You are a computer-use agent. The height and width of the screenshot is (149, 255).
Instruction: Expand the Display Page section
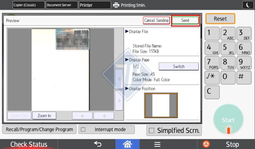click(137, 60)
